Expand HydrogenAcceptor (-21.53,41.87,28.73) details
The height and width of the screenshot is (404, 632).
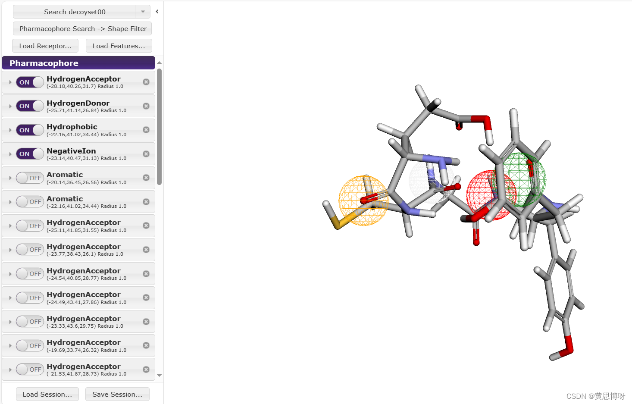(x=10, y=370)
